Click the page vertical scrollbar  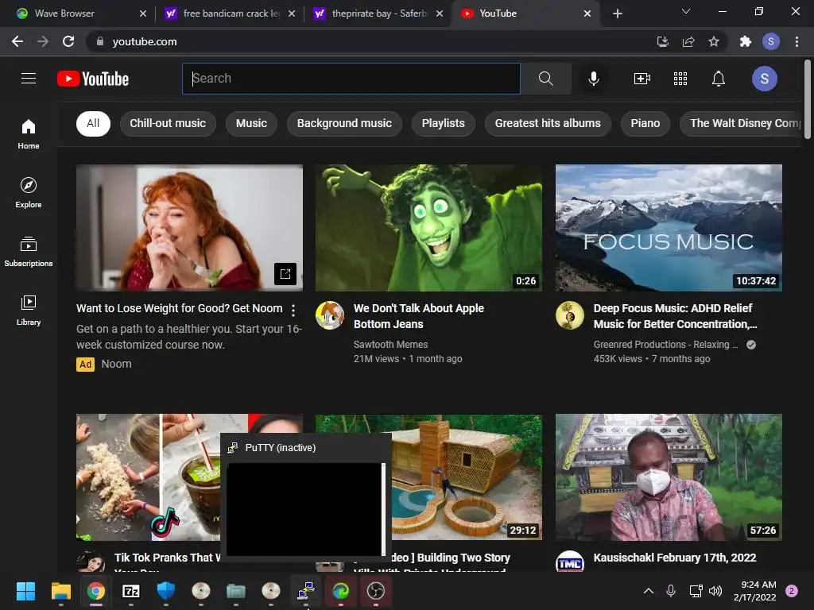[x=808, y=98]
